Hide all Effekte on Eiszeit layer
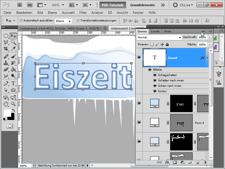The width and height of the screenshot is (225, 169). (x=150, y=70)
